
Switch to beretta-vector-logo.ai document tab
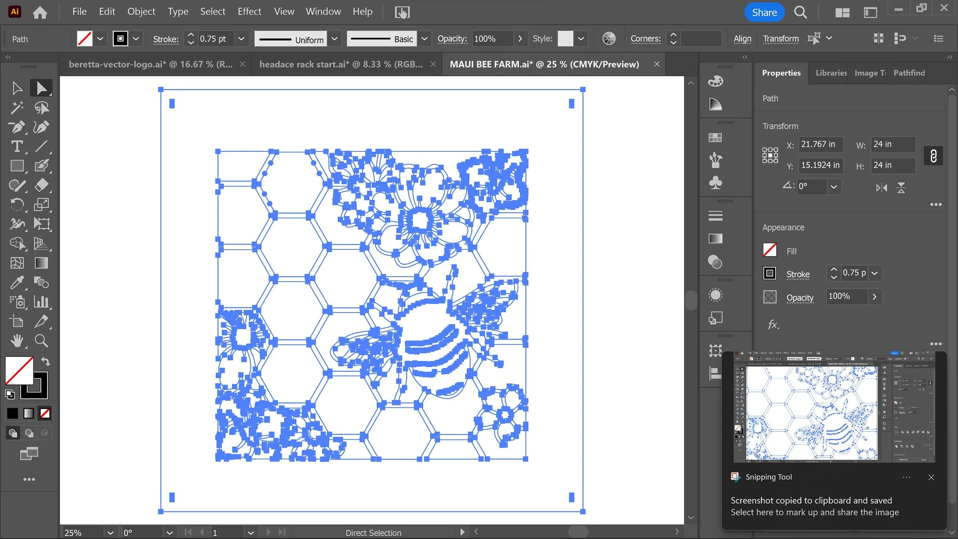coord(151,64)
